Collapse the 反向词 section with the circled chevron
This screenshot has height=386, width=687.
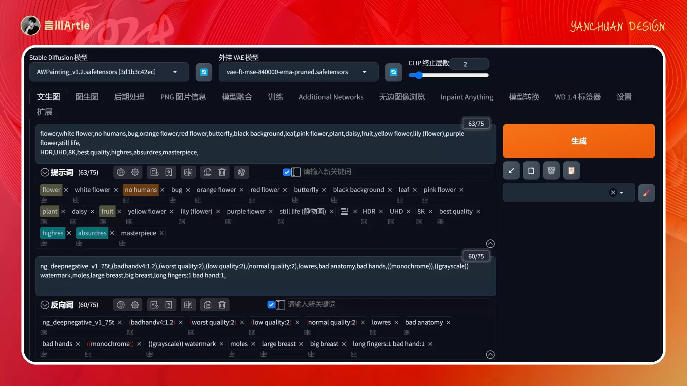click(x=45, y=305)
